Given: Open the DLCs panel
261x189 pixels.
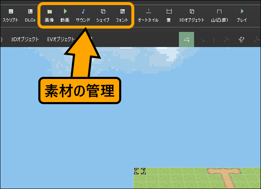Looking at the screenshot, I should [30, 15].
